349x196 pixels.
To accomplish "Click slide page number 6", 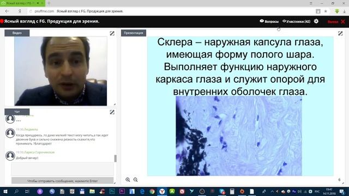I will pyautogui.click(x=339, y=180).
